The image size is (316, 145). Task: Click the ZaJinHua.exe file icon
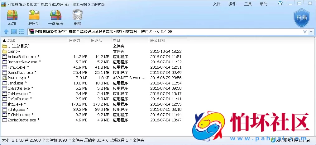coord(5,115)
